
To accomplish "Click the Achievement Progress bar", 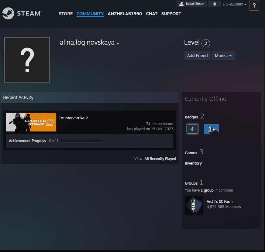I will (80, 140).
